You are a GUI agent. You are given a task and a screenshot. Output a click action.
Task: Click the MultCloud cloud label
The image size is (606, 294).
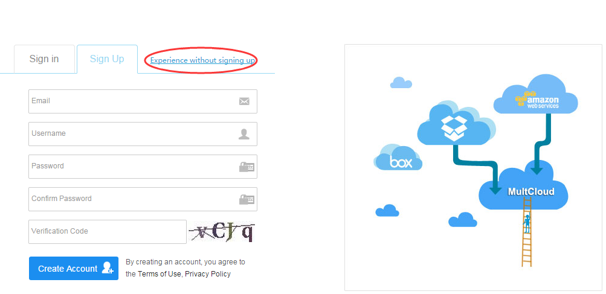pyautogui.click(x=531, y=191)
